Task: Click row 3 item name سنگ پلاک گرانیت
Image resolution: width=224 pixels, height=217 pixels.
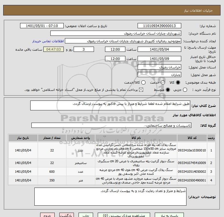Action: coord(136,172)
